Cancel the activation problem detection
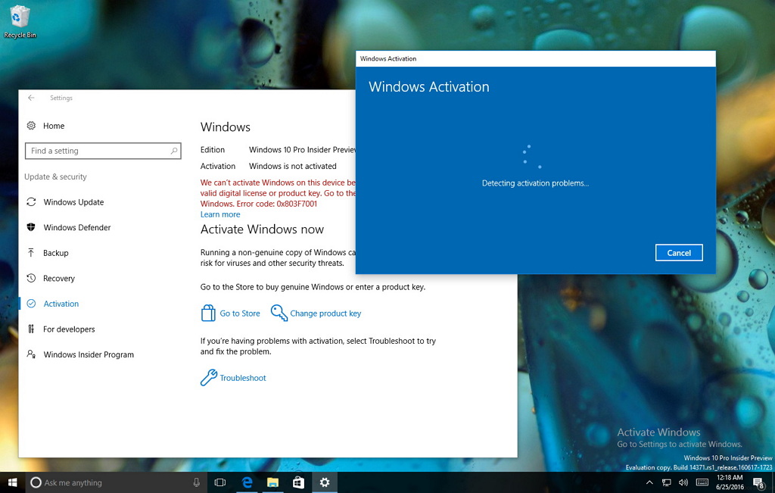Viewport: 775px width, 493px height. click(678, 252)
